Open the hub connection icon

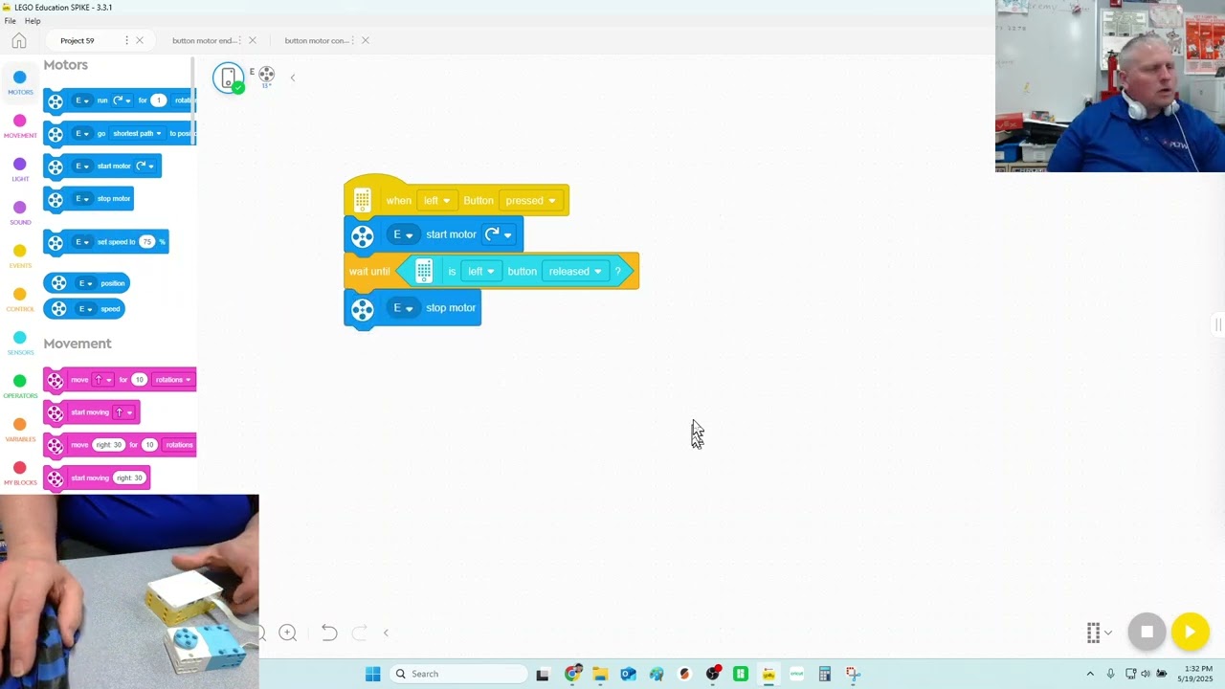point(229,78)
